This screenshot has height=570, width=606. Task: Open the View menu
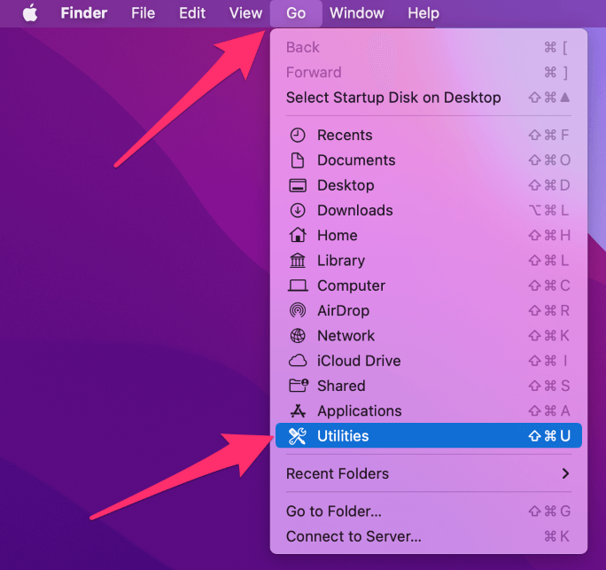[x=245, y=13]
